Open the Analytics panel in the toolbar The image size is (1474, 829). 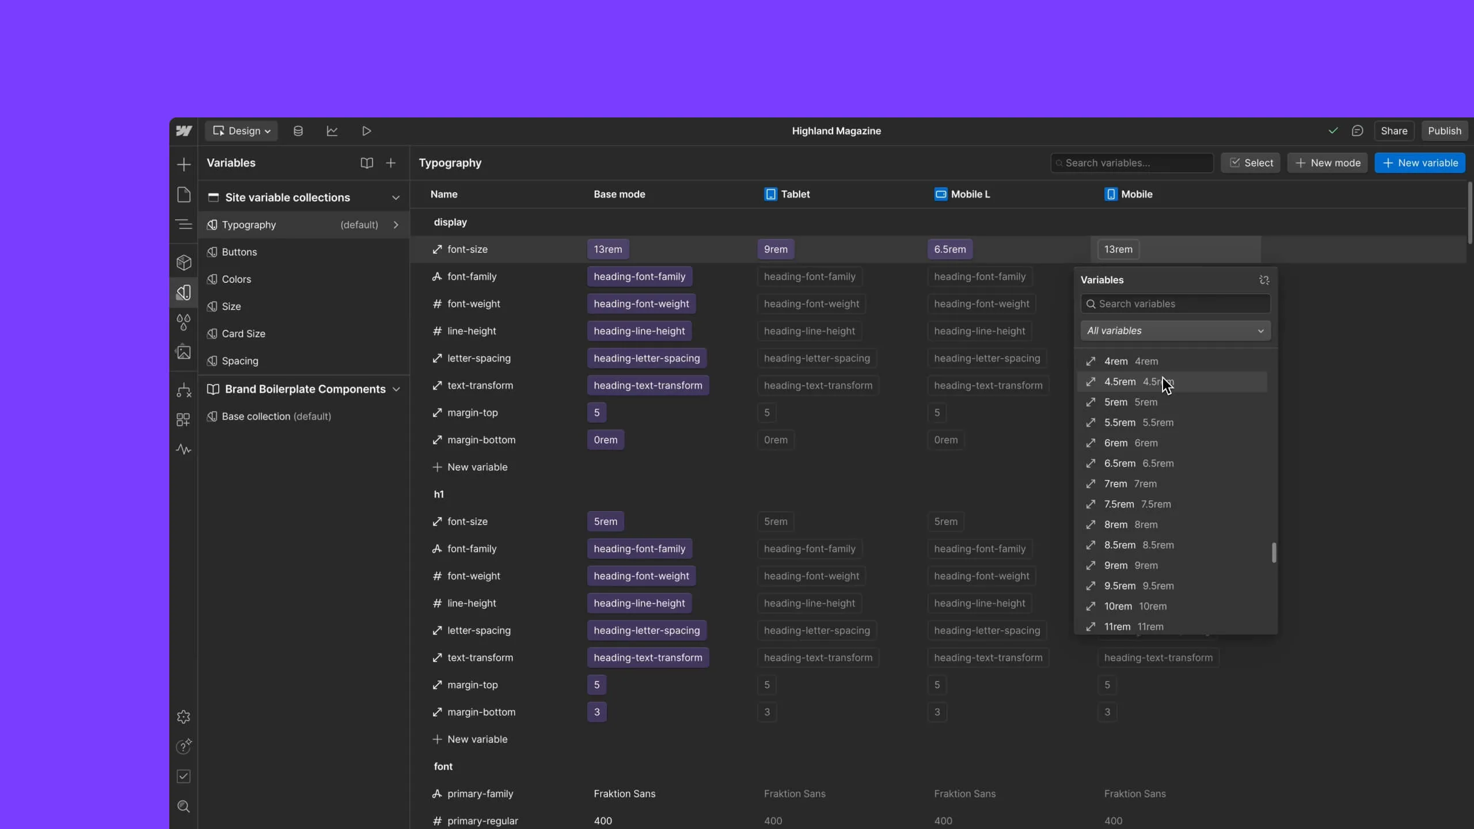pos(332,131)
